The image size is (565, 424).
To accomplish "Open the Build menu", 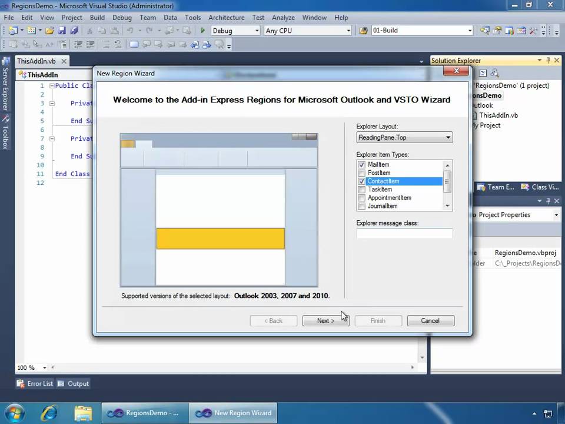I will coord(97,17).
